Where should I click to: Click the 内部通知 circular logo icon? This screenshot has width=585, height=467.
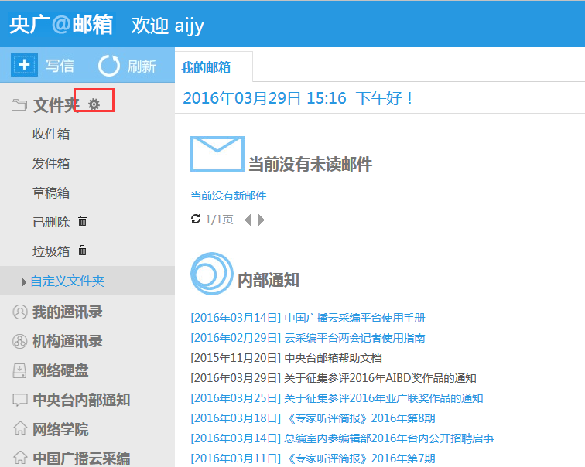pos(212,274)
